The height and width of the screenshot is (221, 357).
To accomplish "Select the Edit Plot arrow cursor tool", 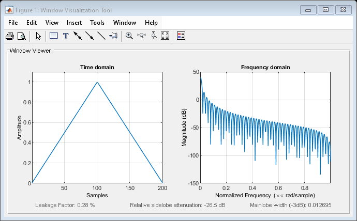I will [x=38, y=36].
